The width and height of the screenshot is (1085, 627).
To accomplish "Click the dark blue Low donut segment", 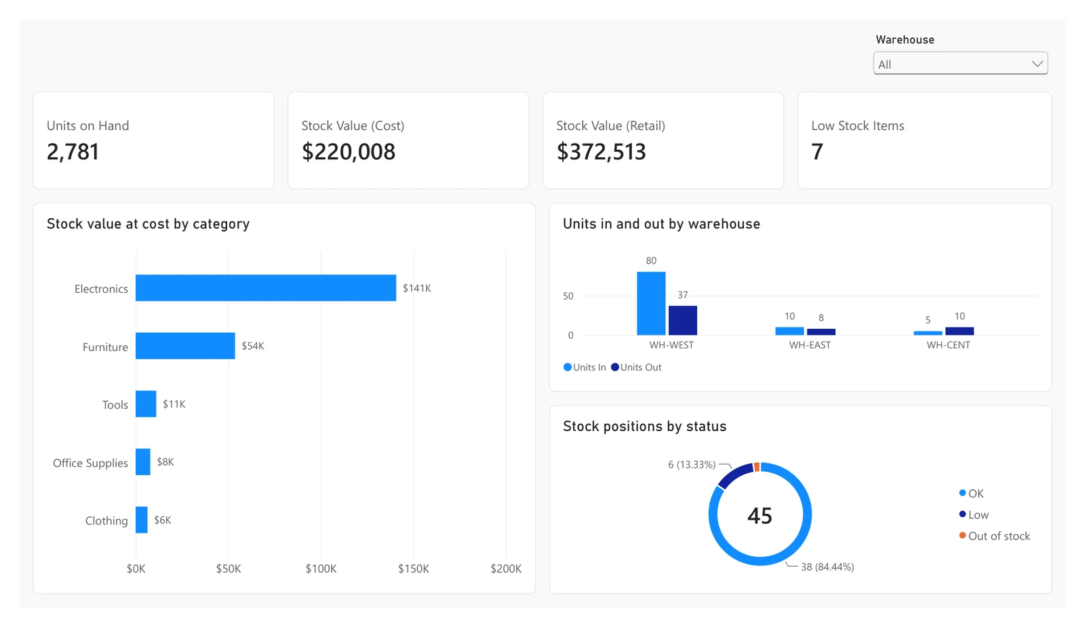I will 734,475.
